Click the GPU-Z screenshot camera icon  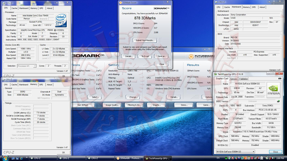pos(280,79)
